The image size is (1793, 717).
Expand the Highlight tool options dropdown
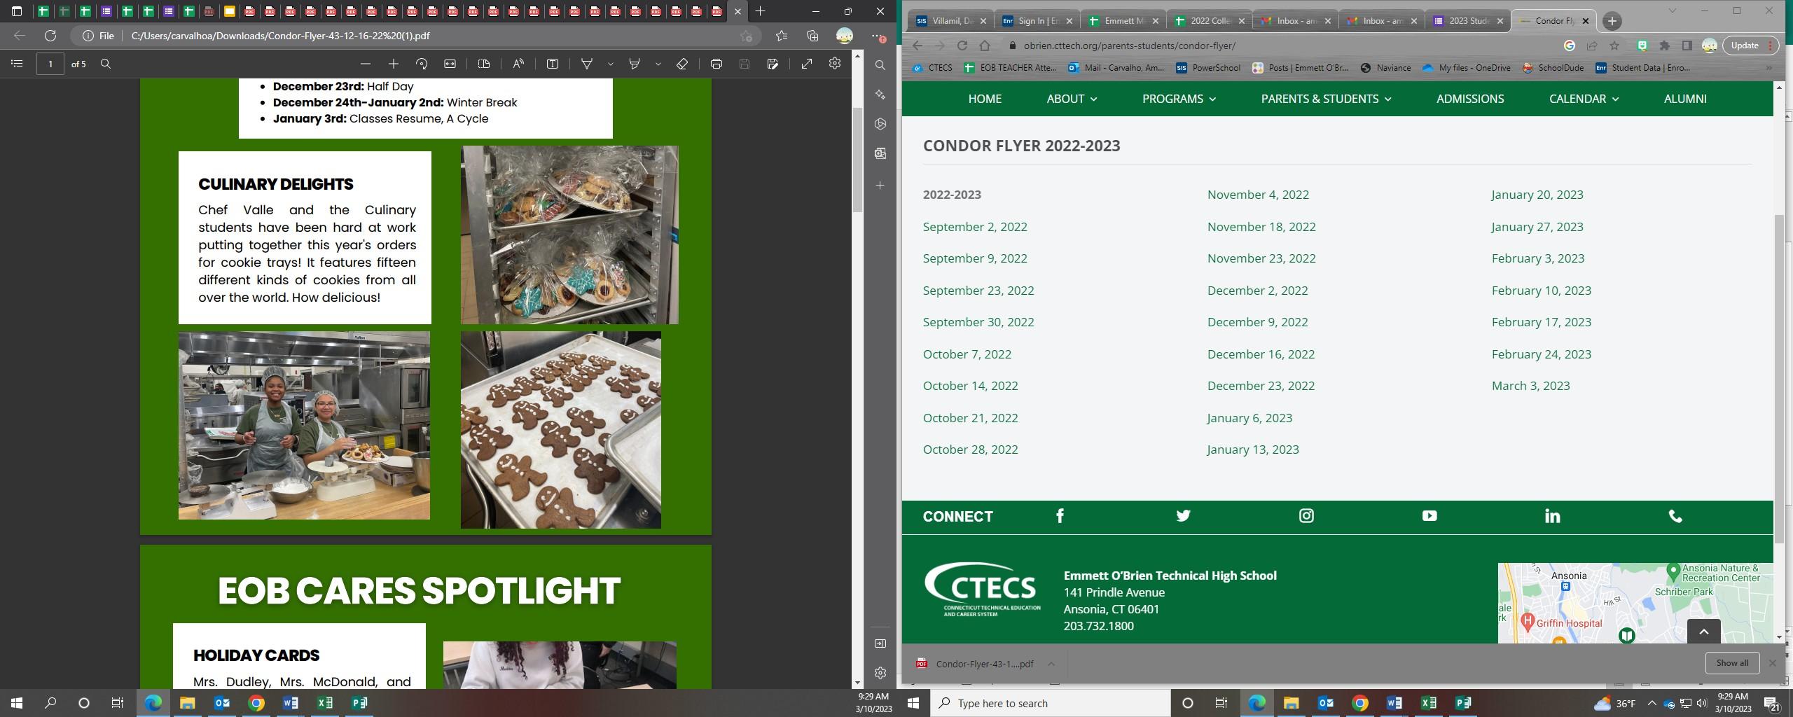pos(658,64)
